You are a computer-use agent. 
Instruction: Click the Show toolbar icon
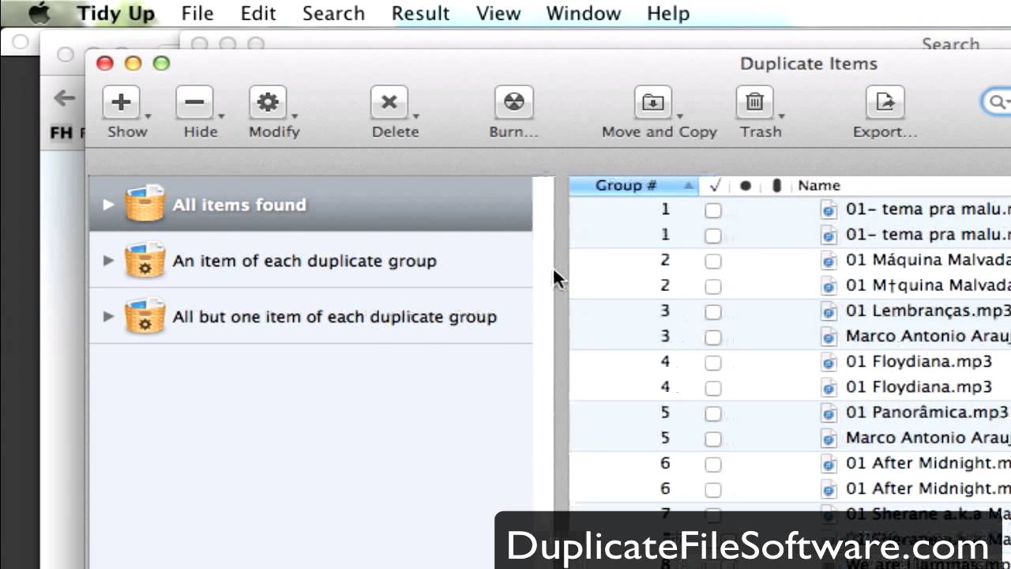pyautogui.click(x=122, y=103)
